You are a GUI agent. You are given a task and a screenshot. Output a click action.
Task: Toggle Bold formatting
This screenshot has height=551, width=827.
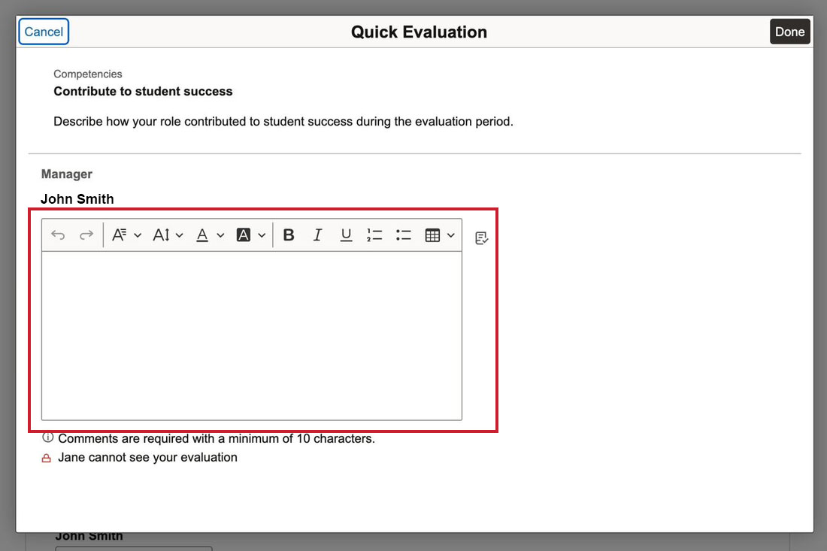[x=289, y=235]
